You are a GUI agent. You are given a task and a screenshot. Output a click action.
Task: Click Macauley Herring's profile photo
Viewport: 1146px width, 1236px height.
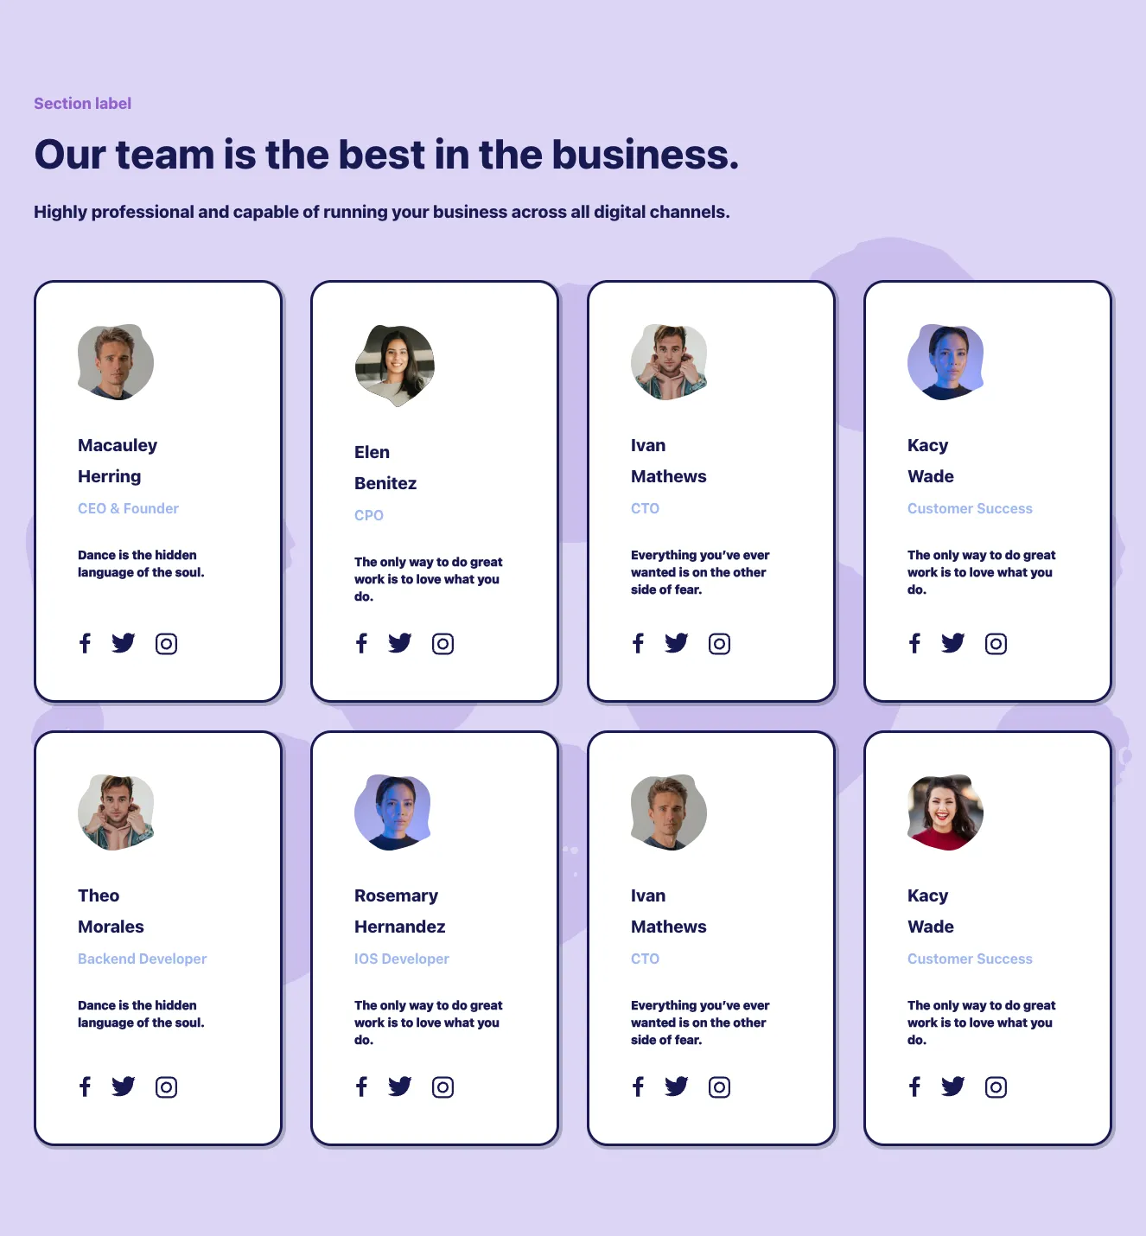[x=116, y=362]
